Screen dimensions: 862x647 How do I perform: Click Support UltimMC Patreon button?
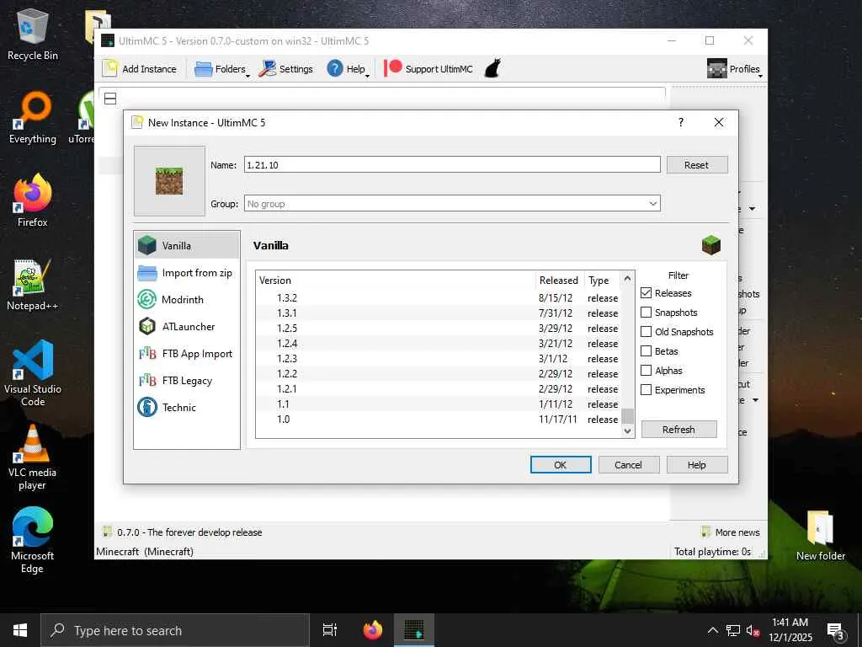[428, 69]
